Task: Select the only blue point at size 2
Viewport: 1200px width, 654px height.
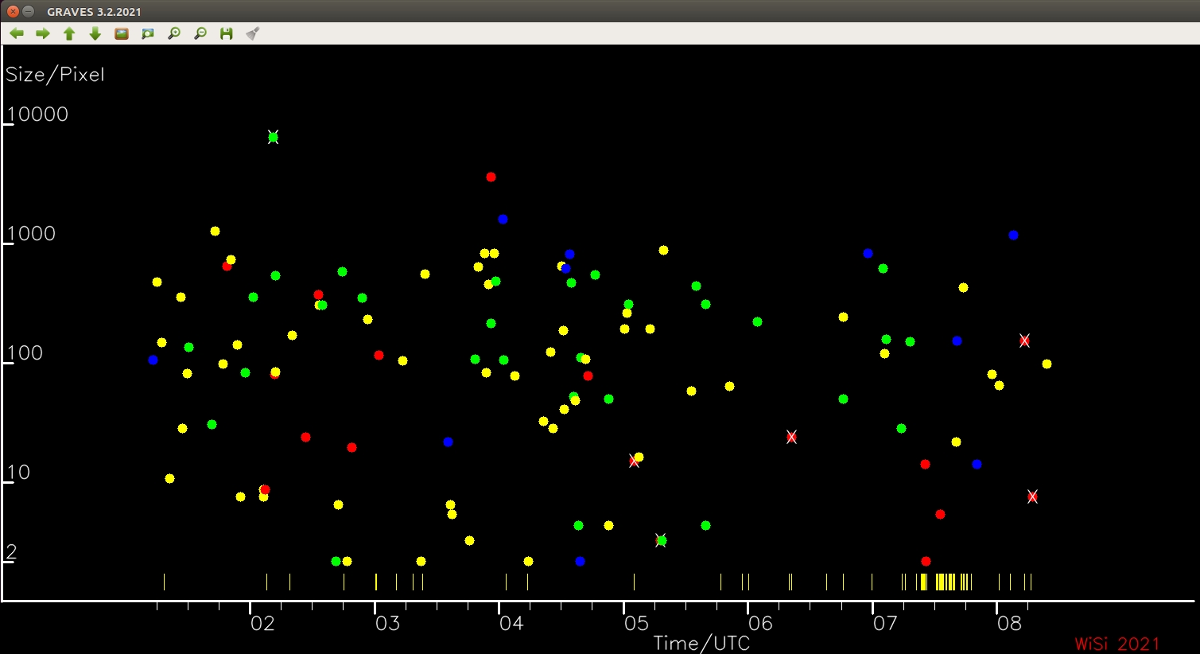Action: click(580, 561)
